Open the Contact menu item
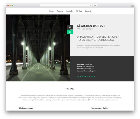Viewport: 140px width, 119px height. tap(88, 11)
